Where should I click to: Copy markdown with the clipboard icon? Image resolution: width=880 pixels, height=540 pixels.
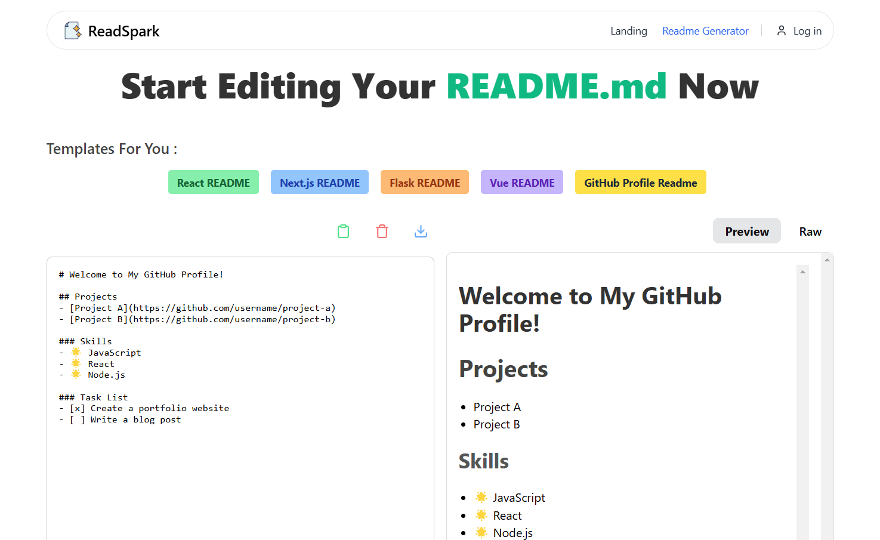(343, 232)
